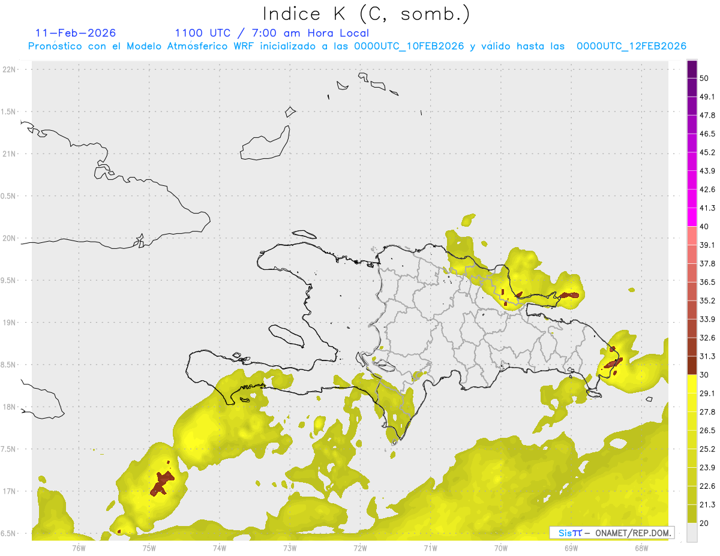This screenshot has width=720, height=556.
Task: Click the "19N" latitude label
Action: [x=10, y=323]
